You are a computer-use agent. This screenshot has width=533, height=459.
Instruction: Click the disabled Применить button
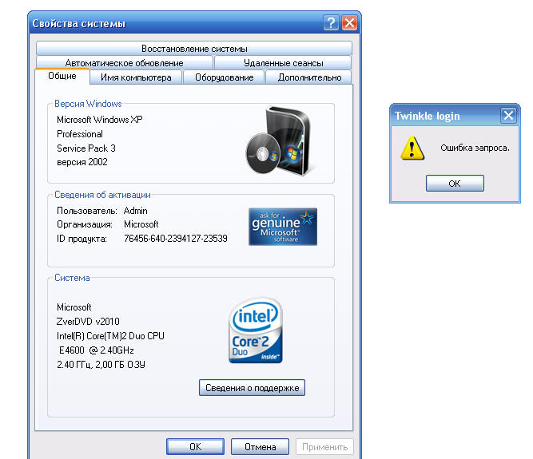point(324,446)
